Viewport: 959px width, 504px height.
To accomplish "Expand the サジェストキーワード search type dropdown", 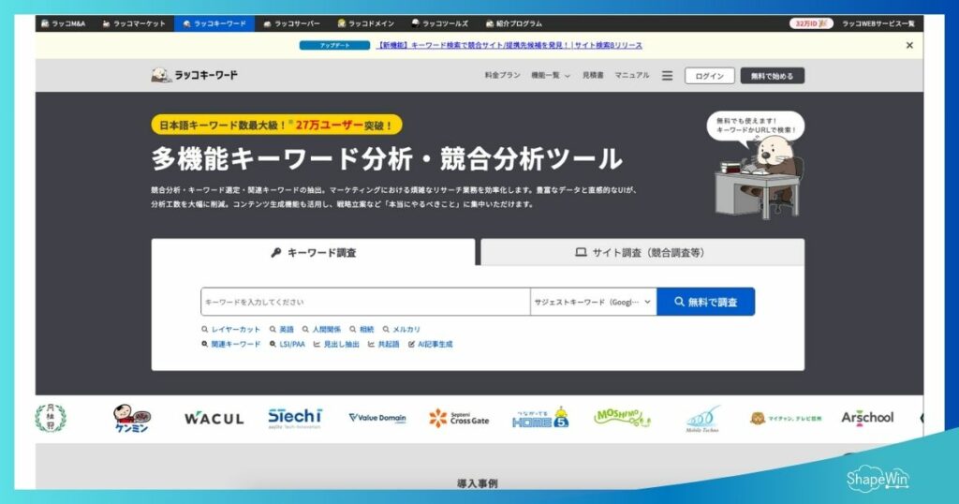I will 593,302.
